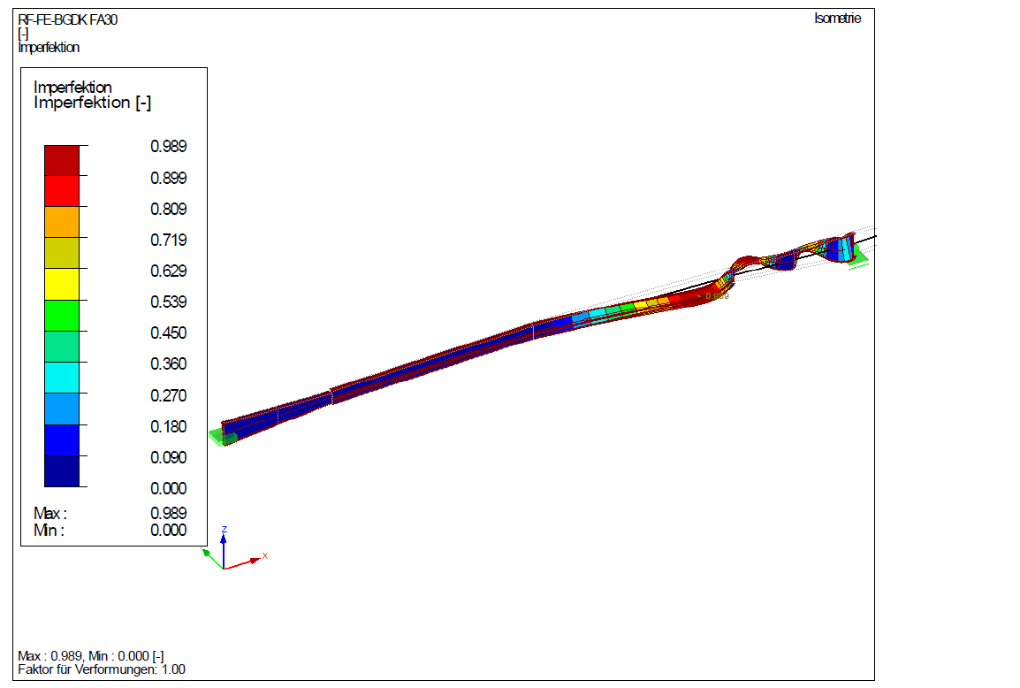This screenshot has width=1020, height=688.
Task: Click the buckled wavy section of the beam
Action: click(778, 259)
